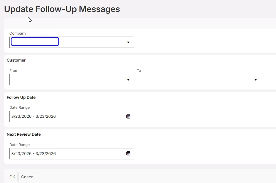Expand the Customer From dropdown arrow
Viewport: 276px width, 183px height.
pyautogui.click(x=128, y=80)
